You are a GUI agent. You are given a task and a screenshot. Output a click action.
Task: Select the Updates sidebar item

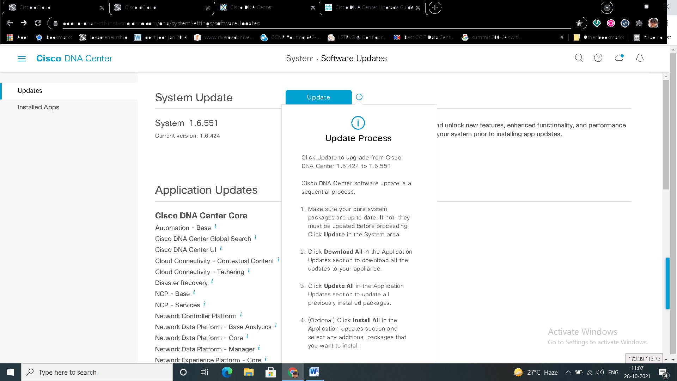(30, 91)
